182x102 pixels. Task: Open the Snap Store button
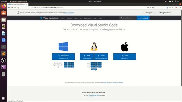94,69
